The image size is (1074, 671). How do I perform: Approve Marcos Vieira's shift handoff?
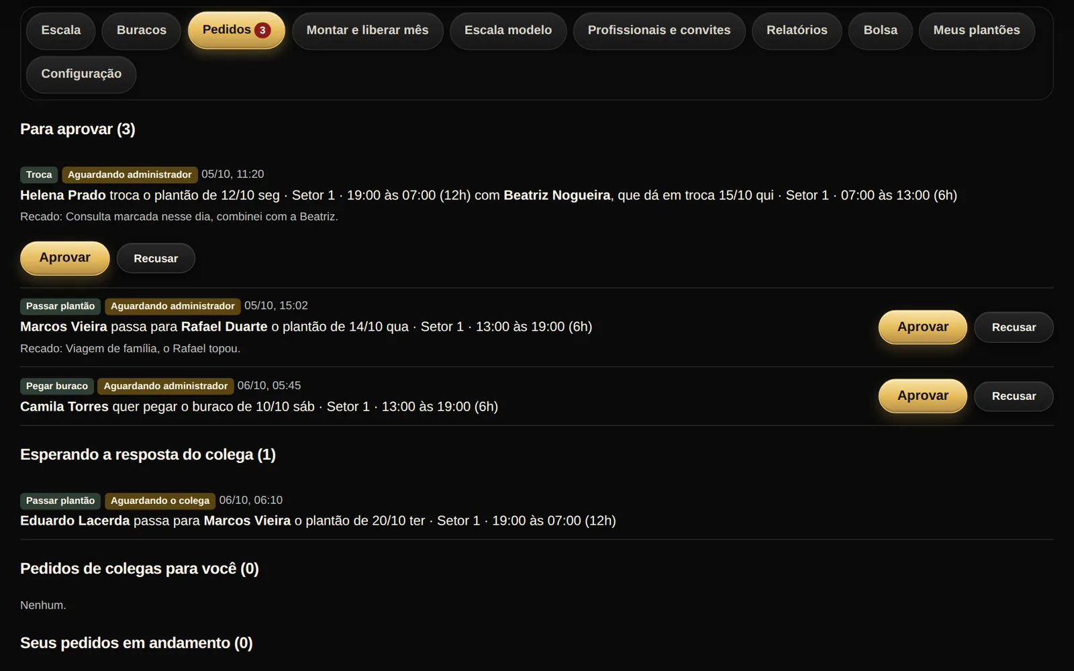coord(923,327)
